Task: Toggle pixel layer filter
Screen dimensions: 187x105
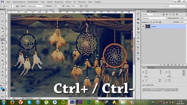Action: pyautogui.click(x=164, y=14)
